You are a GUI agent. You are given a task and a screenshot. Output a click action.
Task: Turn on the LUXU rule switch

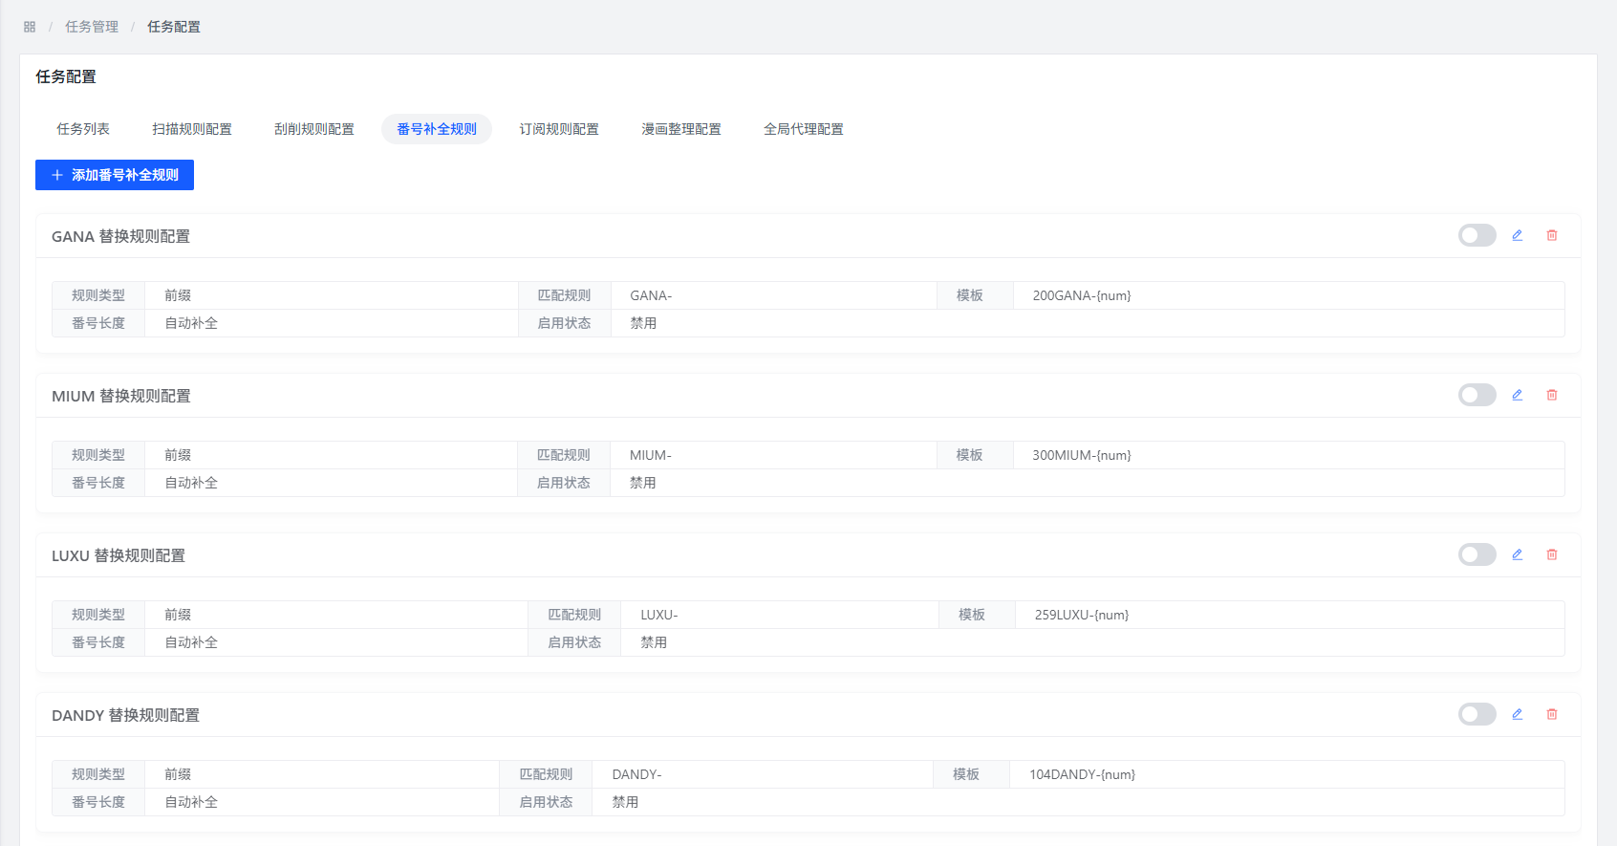(x=1477, y=554)
